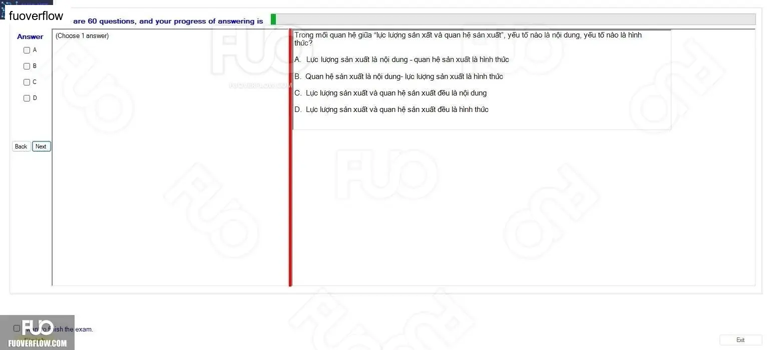Click the 'Answer' heading label
The width and height of the screenshot is (772, 350).
click(30, 36)
